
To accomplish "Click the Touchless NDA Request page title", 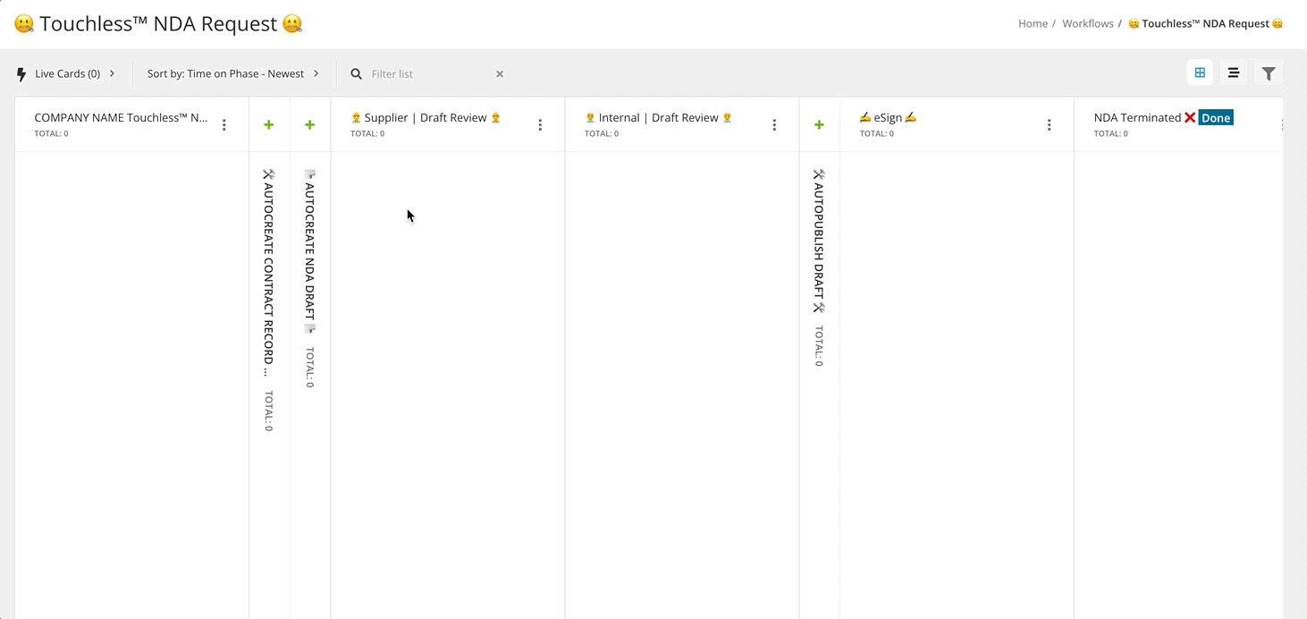I will pyautogui.click(x=158, y=24).
